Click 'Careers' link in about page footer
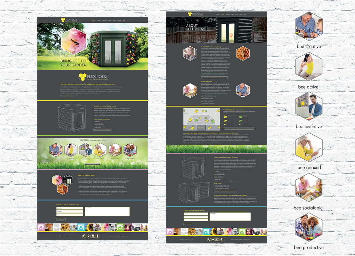 tap(192, 239)
